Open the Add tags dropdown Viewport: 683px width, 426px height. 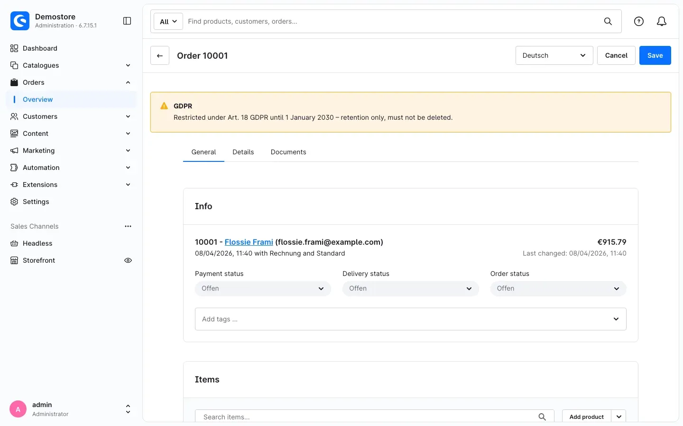(410, 319)
